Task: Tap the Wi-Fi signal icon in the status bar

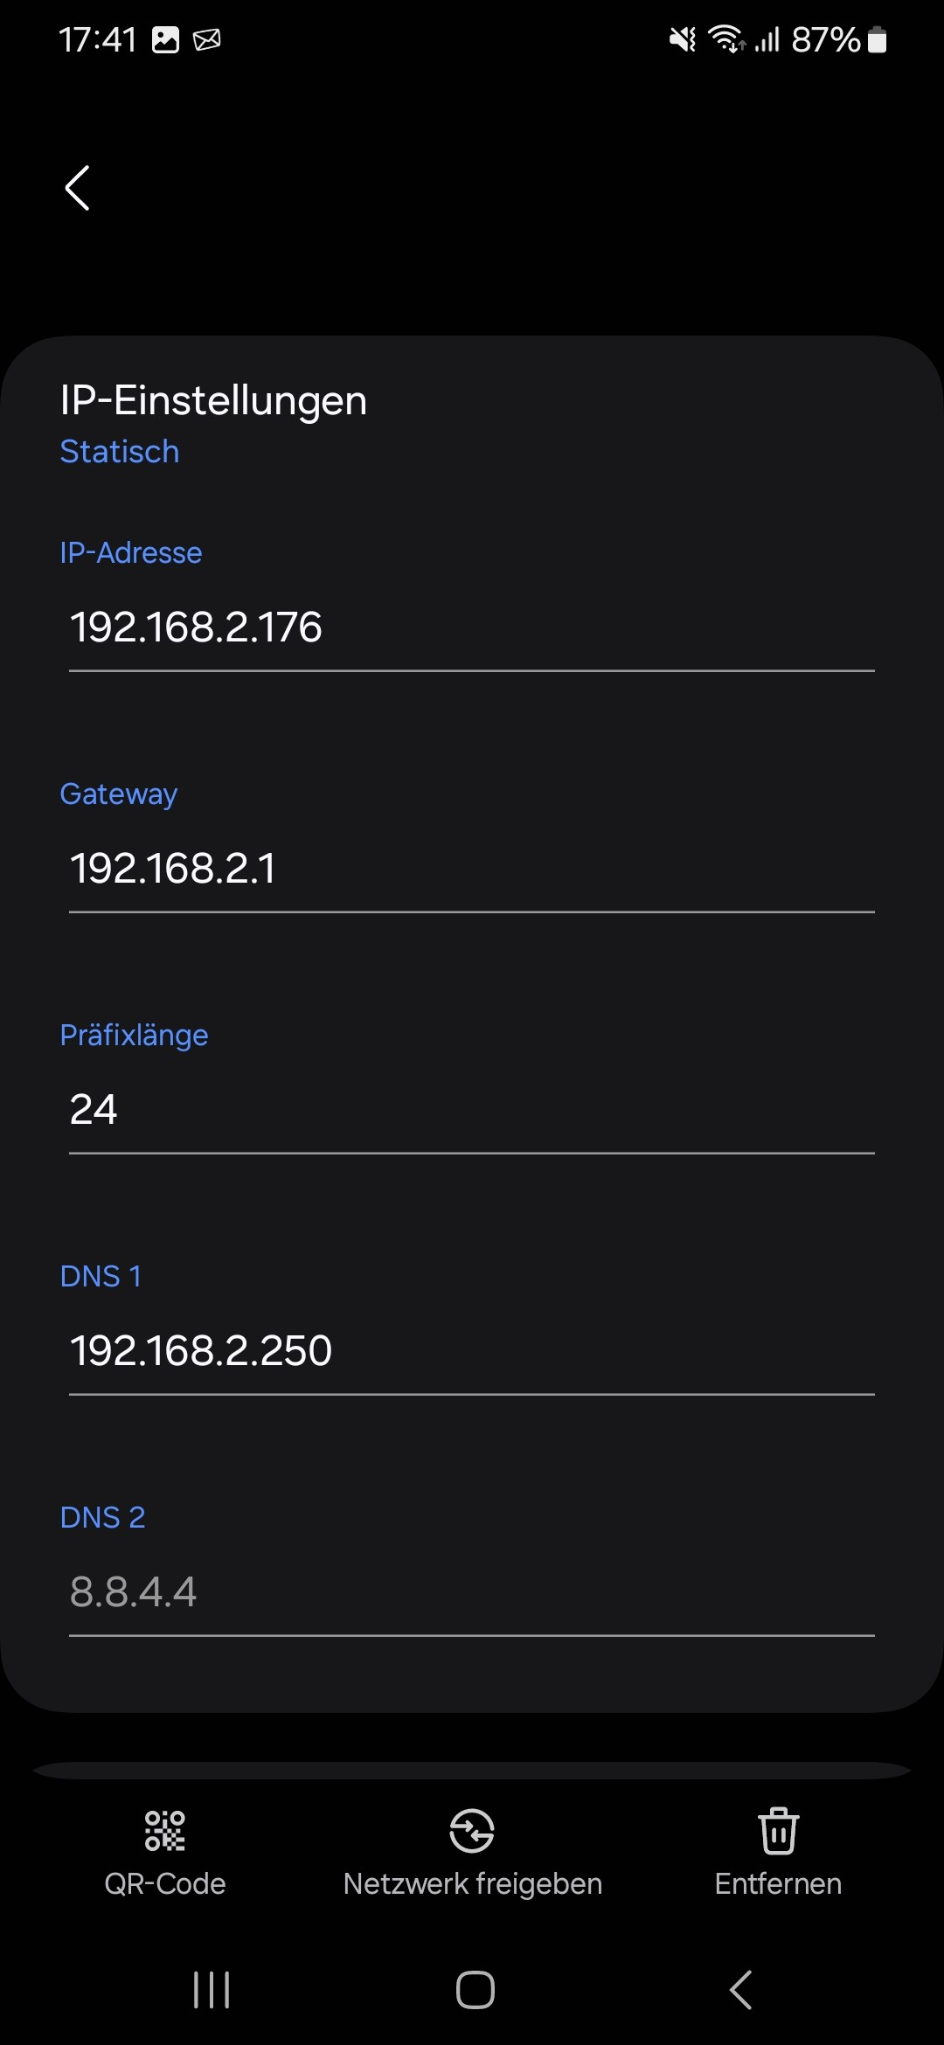Action: 725,39
